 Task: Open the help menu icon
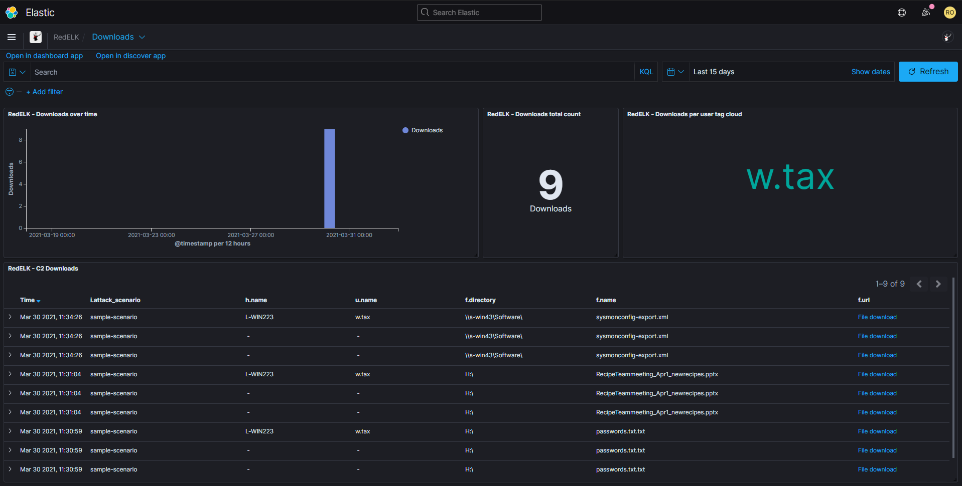[902, 13]
